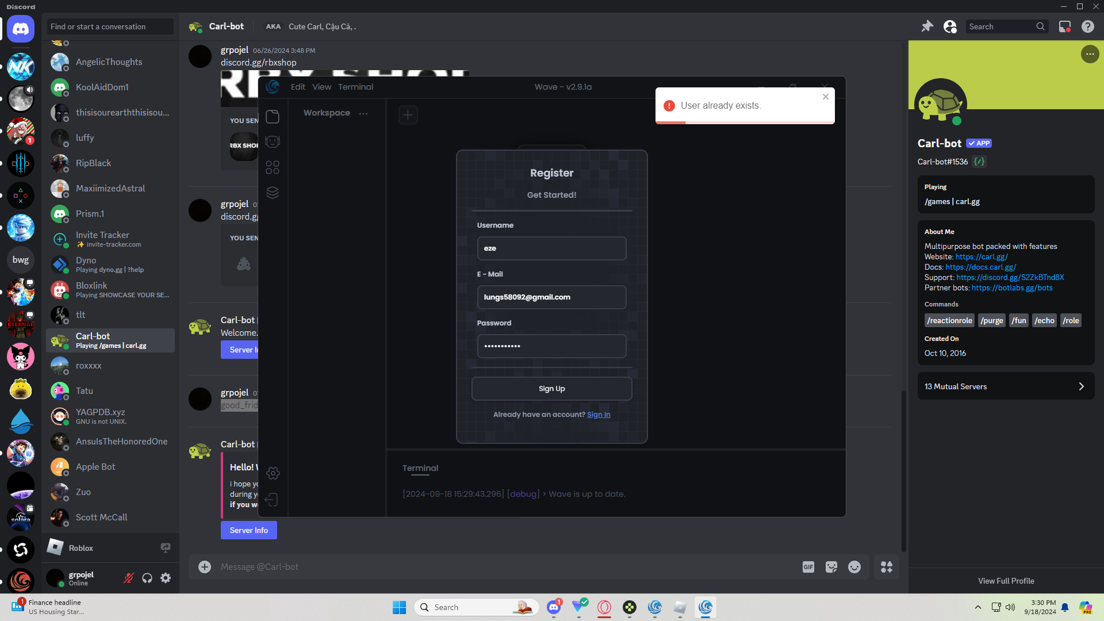Screen dimensions: 1104x621
Task: Open the Edit menu in Wave
Action: coord(298,87)
